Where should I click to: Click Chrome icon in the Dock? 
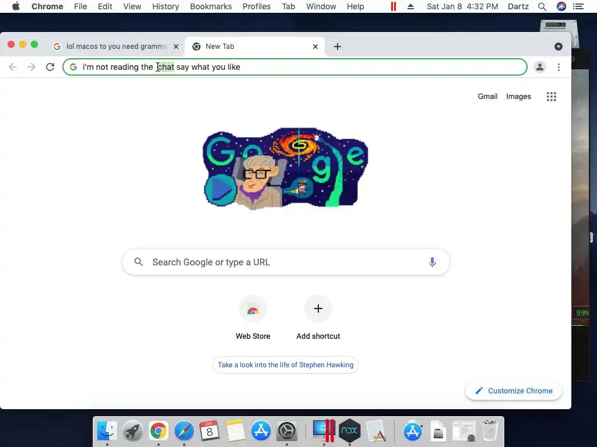[x=159, y=431]
